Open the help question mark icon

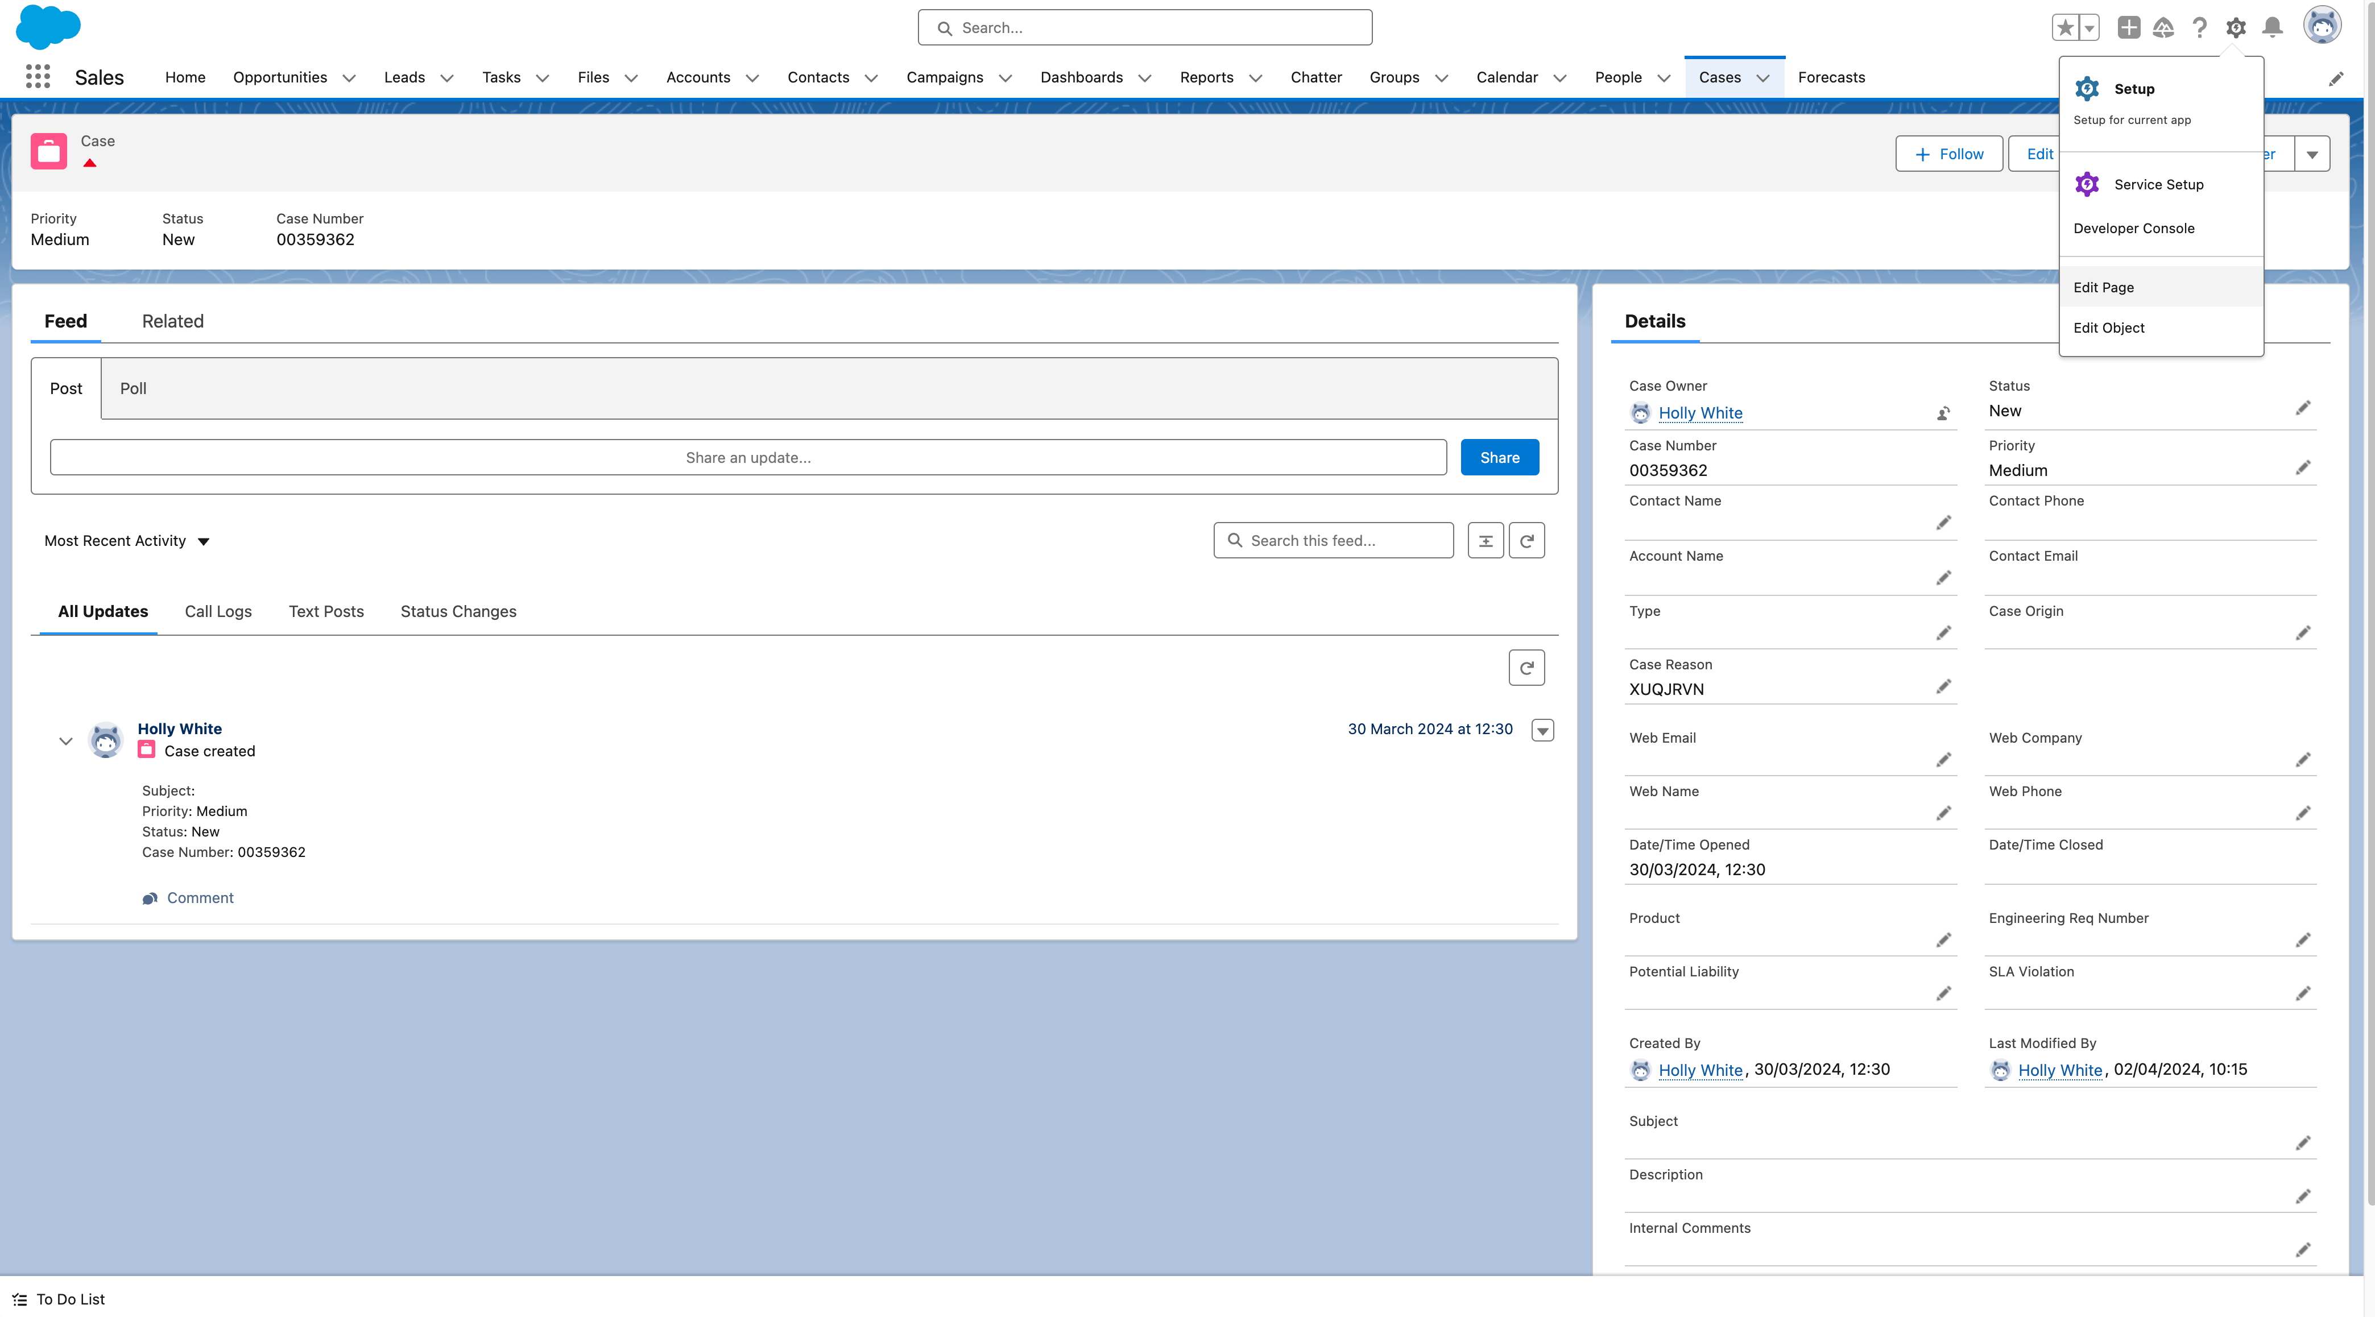coord(2200,28)
